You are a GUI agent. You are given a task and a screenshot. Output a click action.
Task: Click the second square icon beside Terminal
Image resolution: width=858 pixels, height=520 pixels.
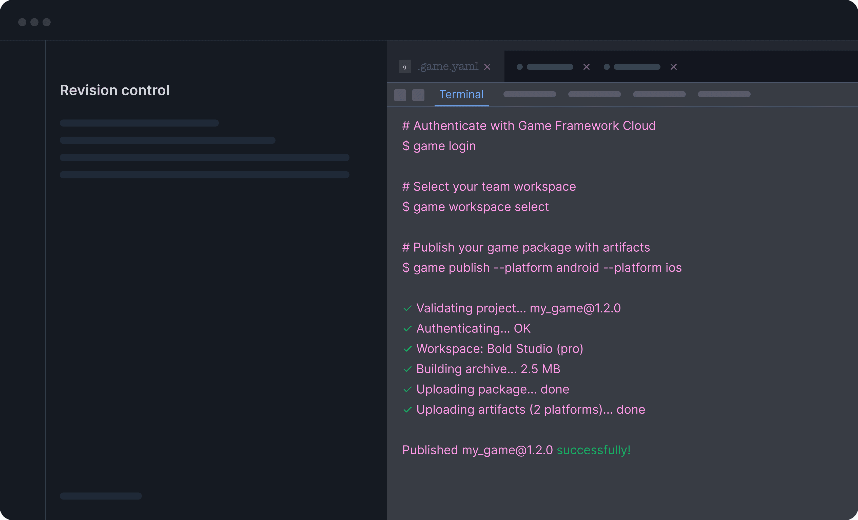pyautogui.click(x=418, y=95)
